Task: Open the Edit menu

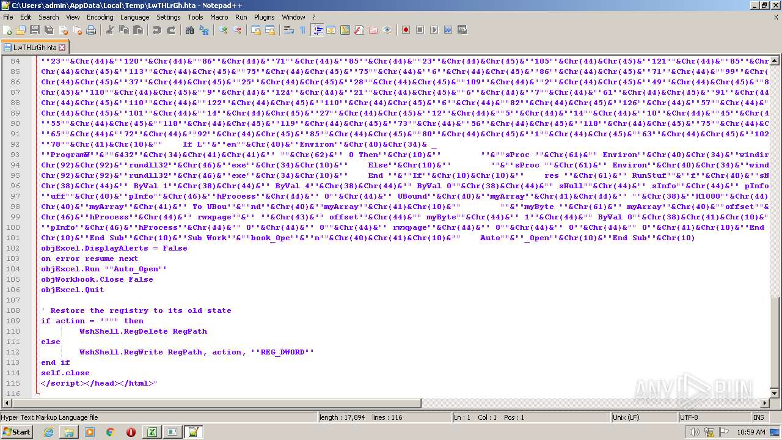Action: [26, 17]
